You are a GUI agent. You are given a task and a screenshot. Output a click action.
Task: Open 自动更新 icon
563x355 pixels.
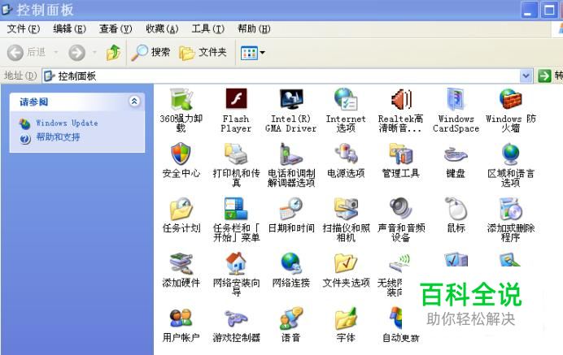[x=396, y=318]
